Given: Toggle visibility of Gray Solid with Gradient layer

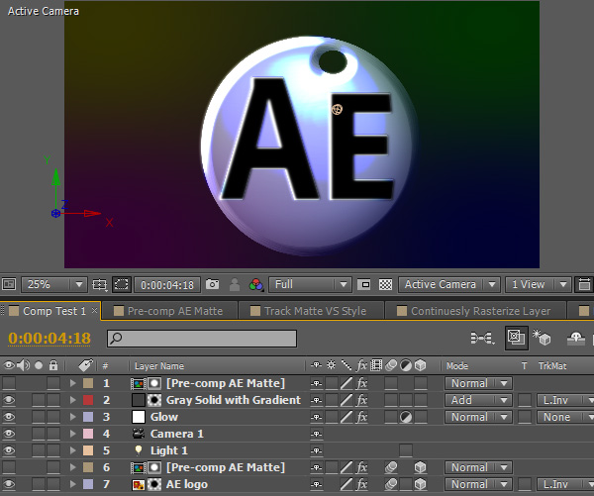Looking at the screenshot, I should pyautogui.click(x=10, y=400).
